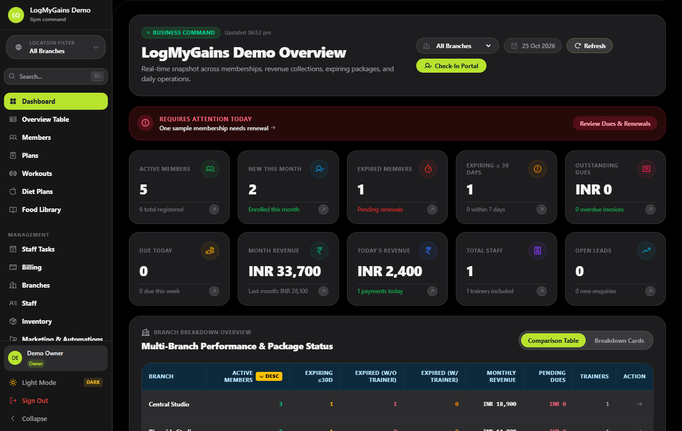Screen dimensions: 682x431
Task: Open Central Studio row action arrow
Action: pos(639,404)
